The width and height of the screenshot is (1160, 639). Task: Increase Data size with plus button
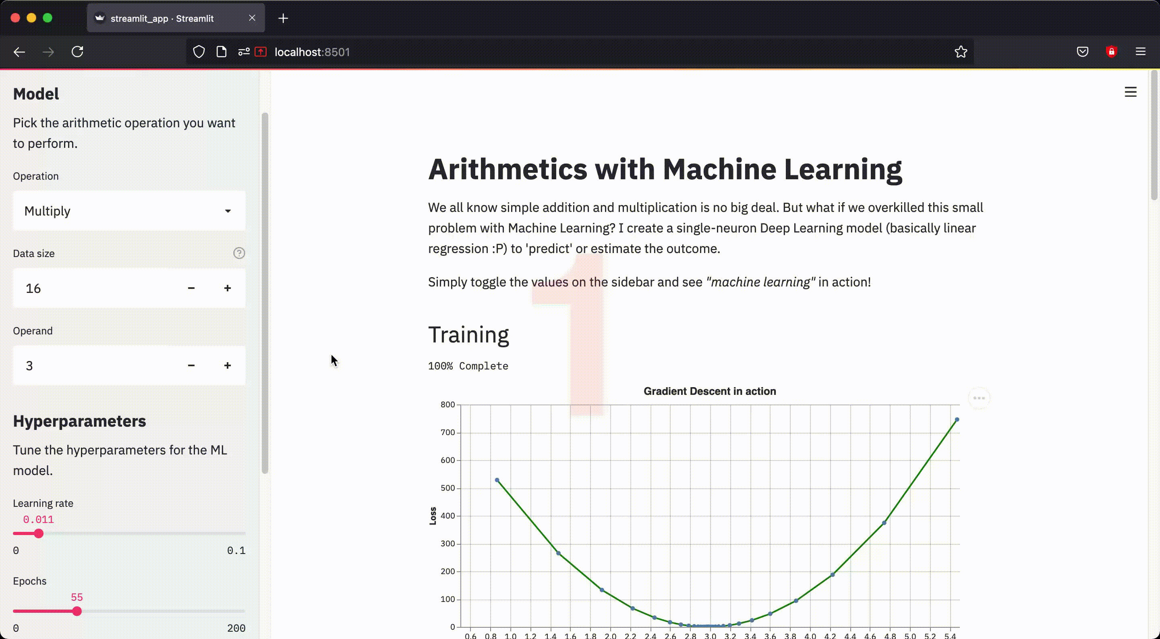[228, 288]
